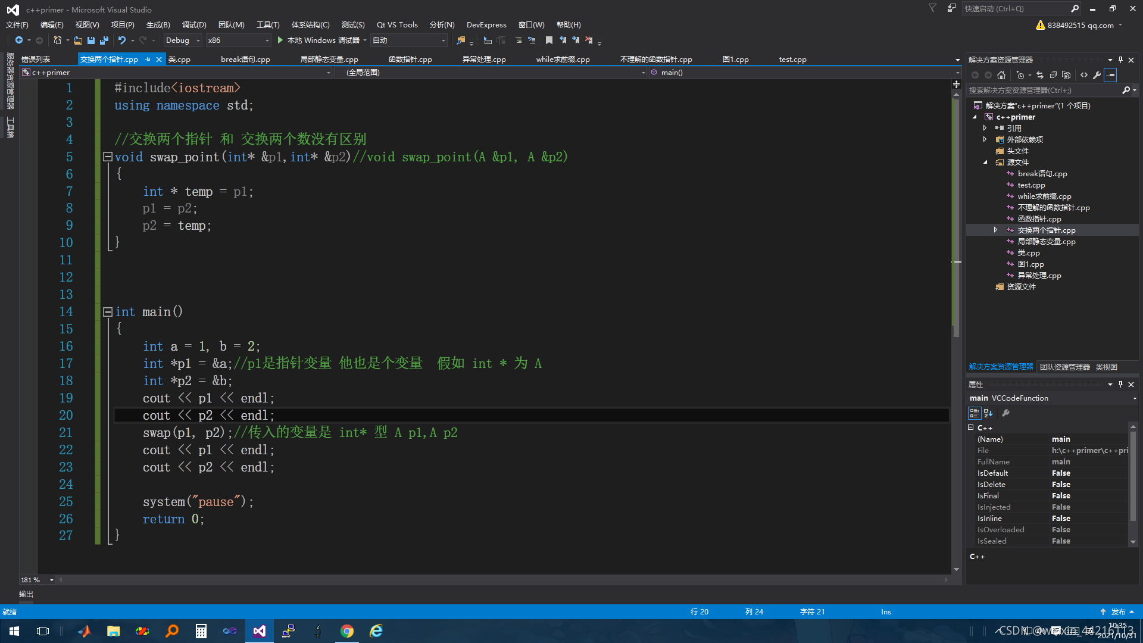Select break语句.cpp in the source files
The width and height of the screenshot is (1143, 643).
[1042, 174]
